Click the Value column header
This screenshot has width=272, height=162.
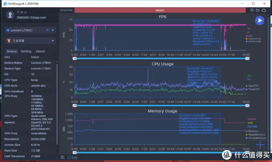click(35, 57)
